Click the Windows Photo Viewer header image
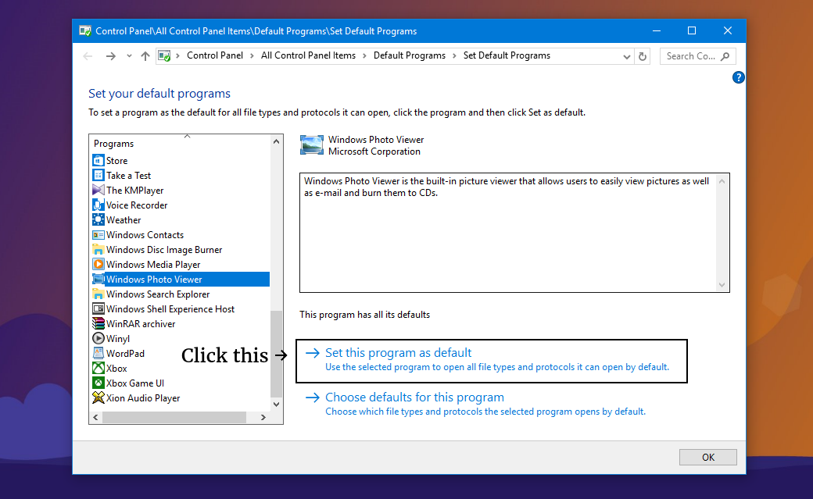 click(x=312, y=145)
